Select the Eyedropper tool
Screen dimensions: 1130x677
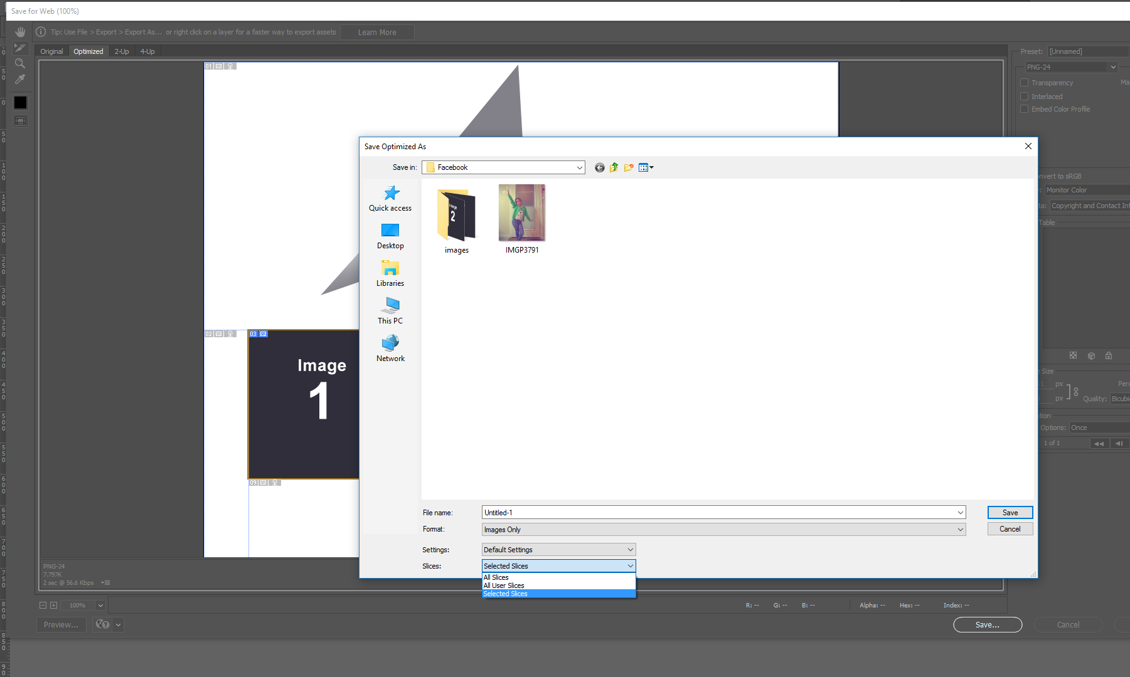(20, 79)
